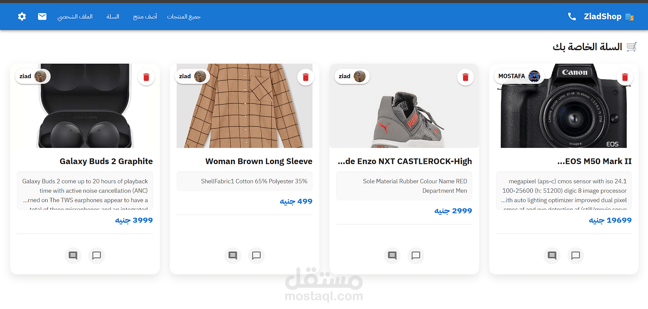The height and width of the screenshot is (309, 648).
Task: Click outline chat bubble on Enzo NXT card
Action: pyautogui.click(x=416, y=255)
